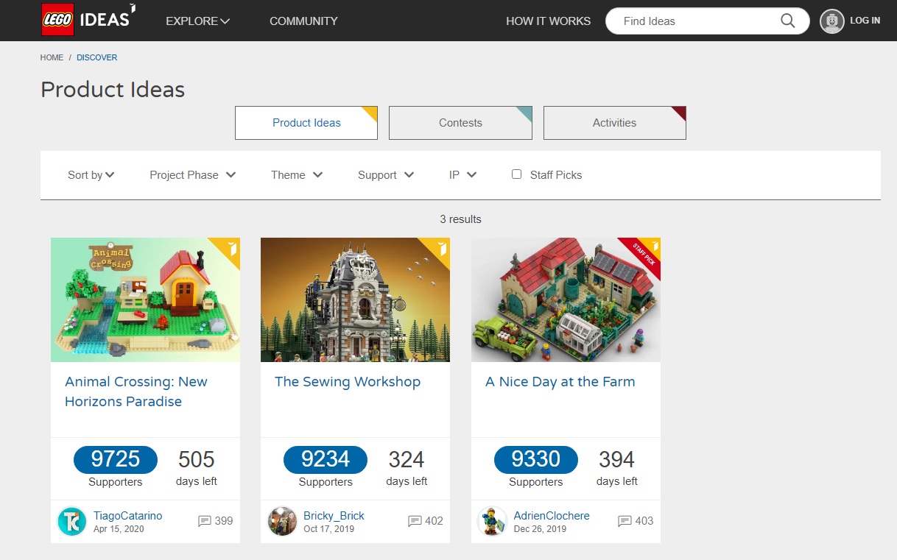Click the search magnifier icon
Viewport: 897px width, 560px height.
point(787,21)
